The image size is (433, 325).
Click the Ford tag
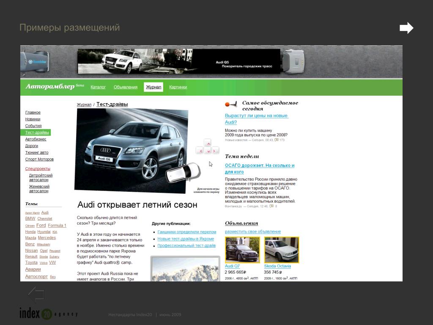41,225
